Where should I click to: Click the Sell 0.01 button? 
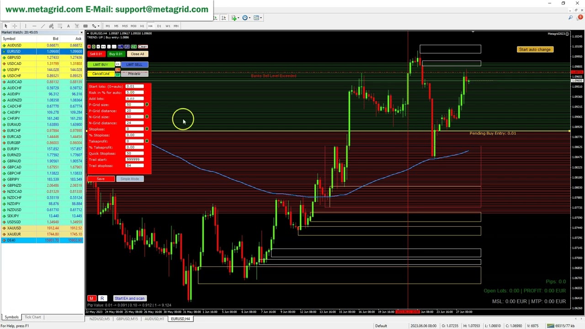point(96,54)
